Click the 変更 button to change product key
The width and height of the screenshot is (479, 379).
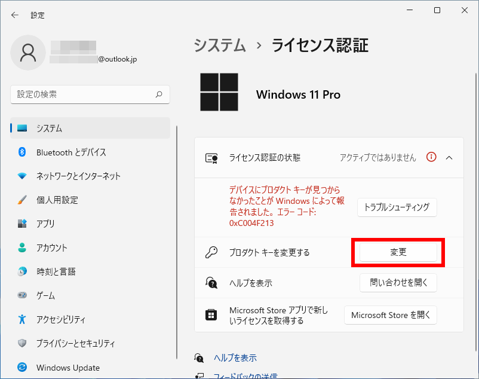[x=398, y=252]
